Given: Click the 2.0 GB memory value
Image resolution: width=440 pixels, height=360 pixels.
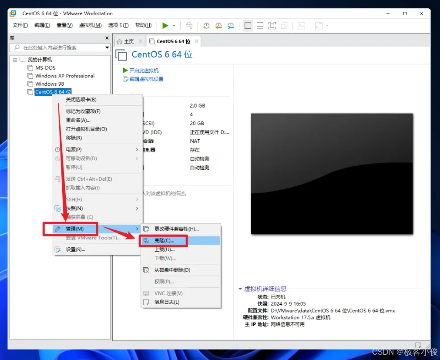Looking at the screenshot, I should 197,105.
